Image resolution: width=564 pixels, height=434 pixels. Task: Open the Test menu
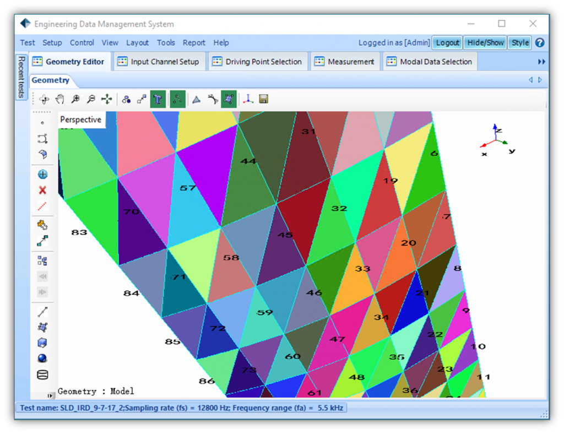28,43
